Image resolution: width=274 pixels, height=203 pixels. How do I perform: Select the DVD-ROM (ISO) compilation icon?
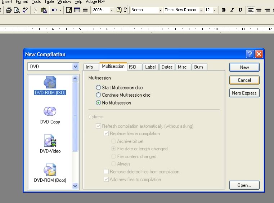point(50,83)
